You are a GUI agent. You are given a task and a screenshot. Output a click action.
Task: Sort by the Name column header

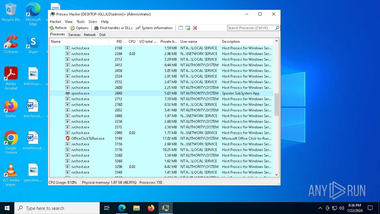[x=79, y=42]
